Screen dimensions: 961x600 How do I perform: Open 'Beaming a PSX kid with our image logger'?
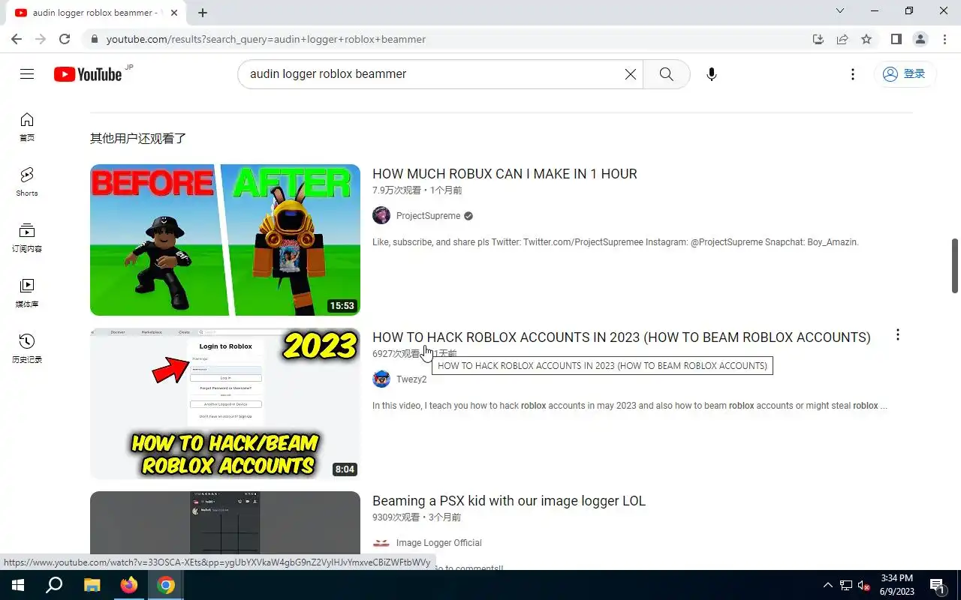tap(509, 501)
